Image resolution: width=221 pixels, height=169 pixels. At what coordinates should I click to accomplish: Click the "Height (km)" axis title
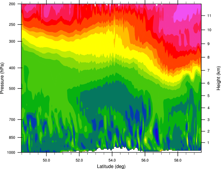click(x=218, y=78)
